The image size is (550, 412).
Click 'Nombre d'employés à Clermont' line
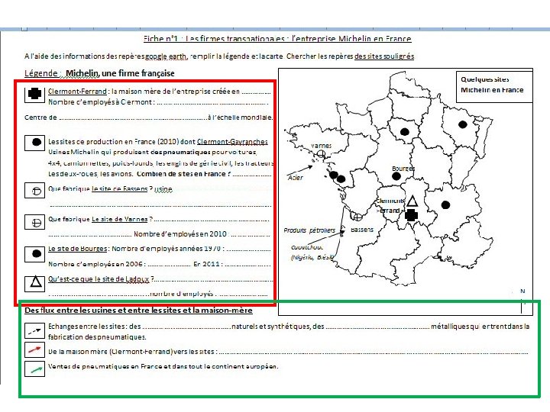[x=158, y=102]
